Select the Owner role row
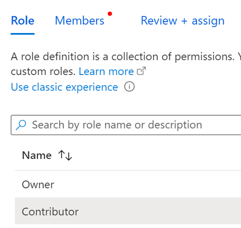Viewport: 241px width, 228px height. 128,184
